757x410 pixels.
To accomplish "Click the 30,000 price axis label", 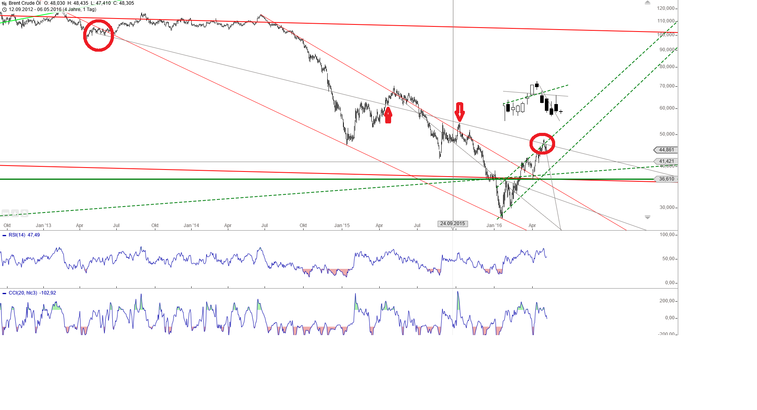I will [x=667, y=207].
